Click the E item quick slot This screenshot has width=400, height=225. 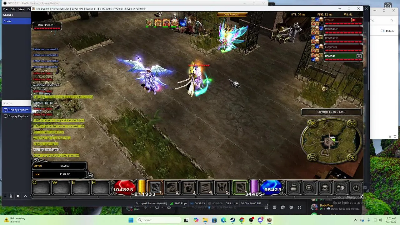click(80, 187)
